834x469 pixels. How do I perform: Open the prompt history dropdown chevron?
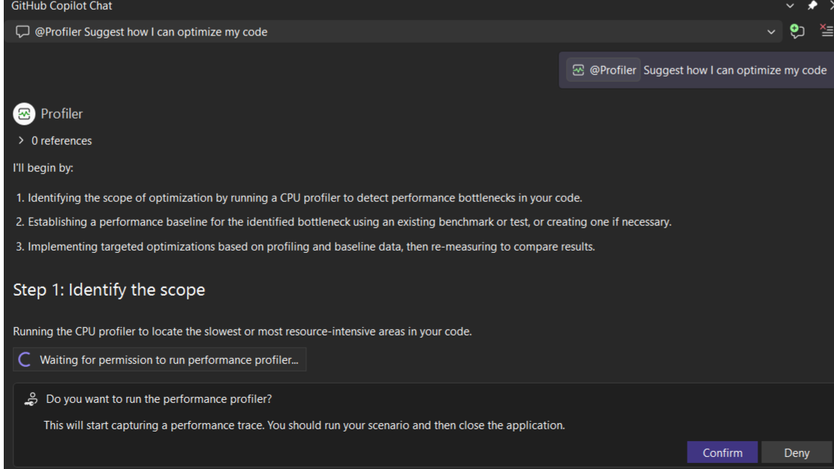(x=770, y=32)
